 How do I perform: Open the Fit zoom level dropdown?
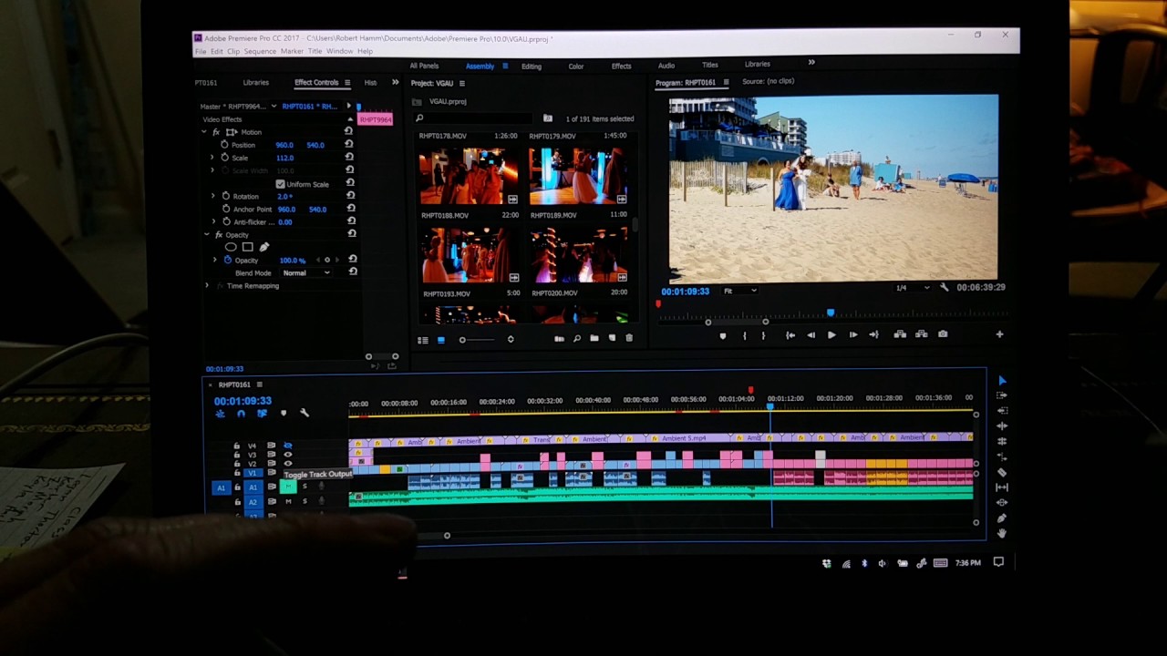[x=739, y=291]
